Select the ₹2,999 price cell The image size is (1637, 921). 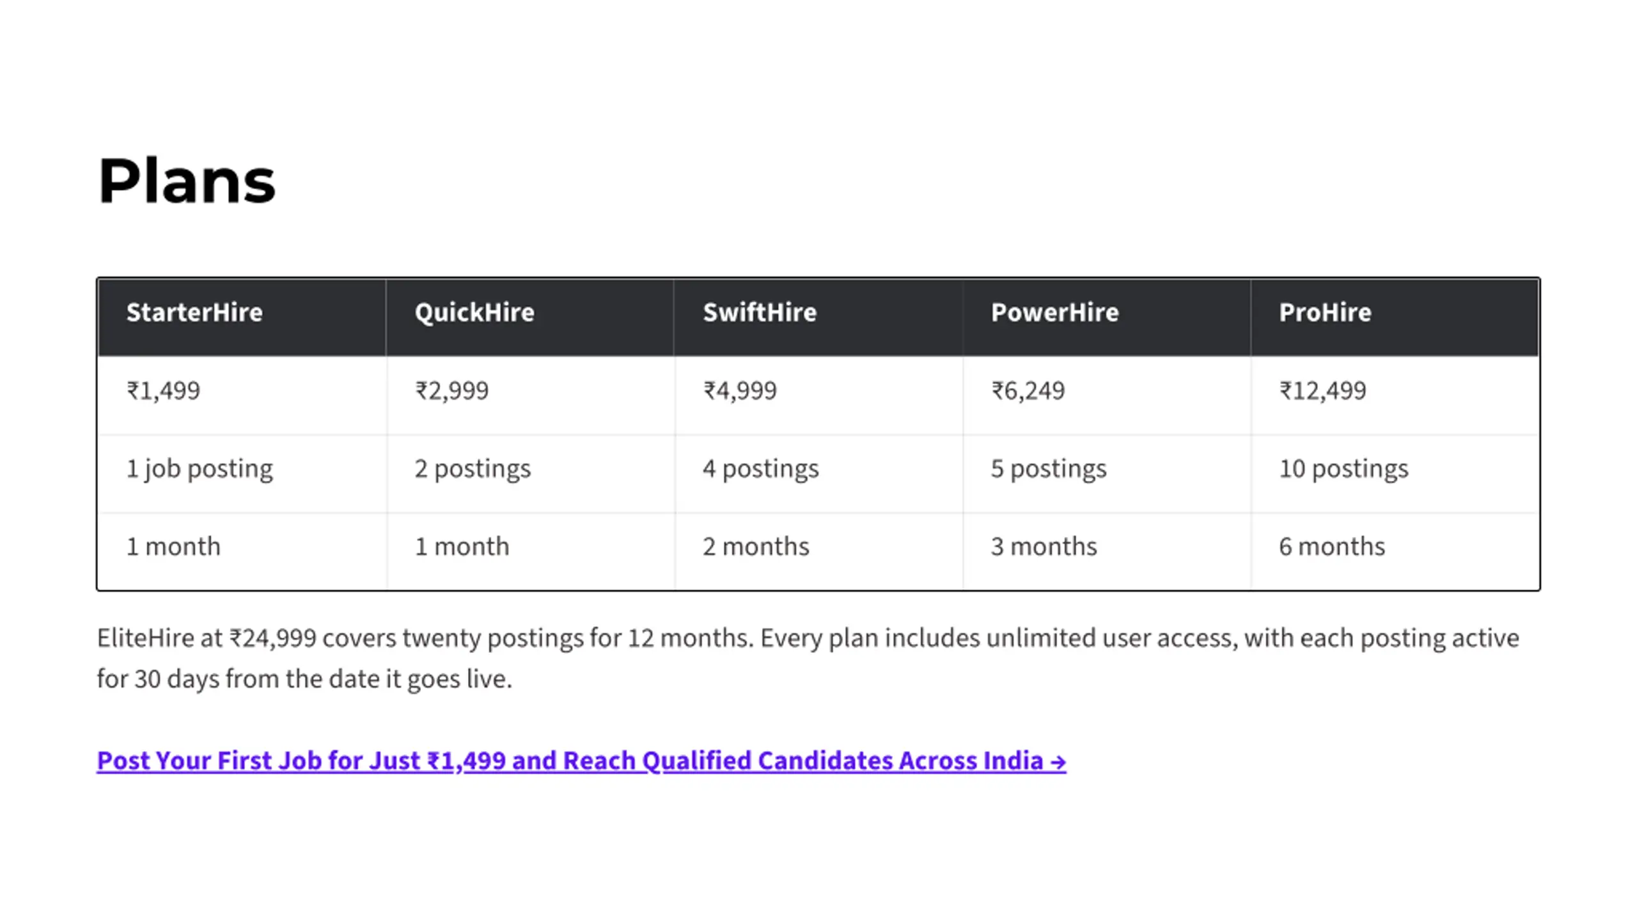pos(530,395)
